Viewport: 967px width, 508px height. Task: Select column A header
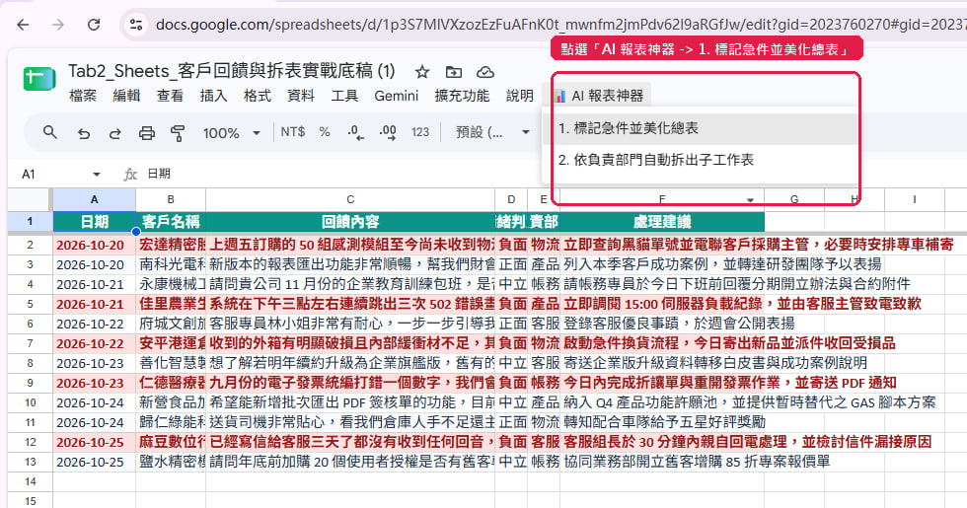click(x=94, y=199)
